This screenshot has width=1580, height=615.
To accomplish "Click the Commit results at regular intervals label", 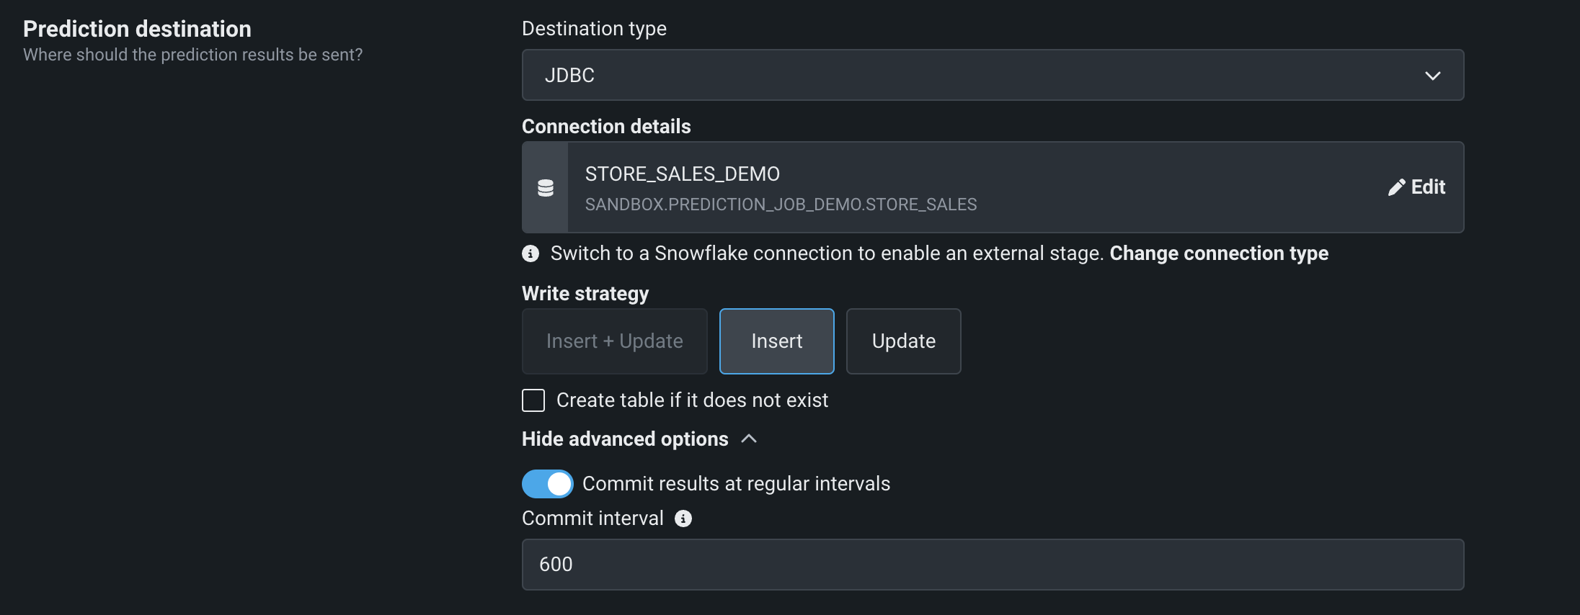I will (x=736, y=484).
